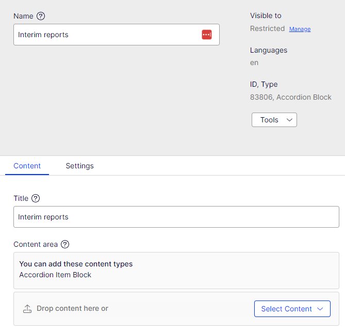345x332 pixels.
Task: Click the Manage visibility link
Action: click(300, 29)
